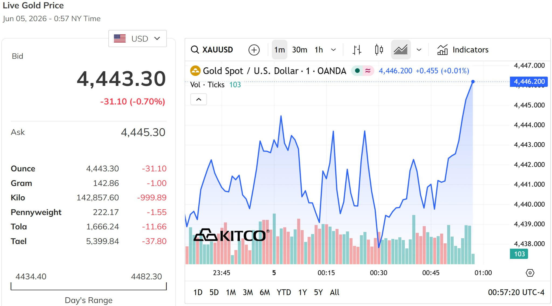Select the area chart style icon

tap(401, 50)
